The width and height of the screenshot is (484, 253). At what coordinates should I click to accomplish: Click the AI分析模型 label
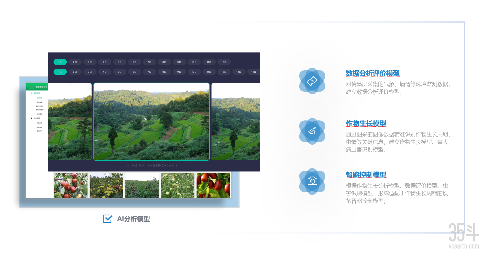[x=133, y=219]
